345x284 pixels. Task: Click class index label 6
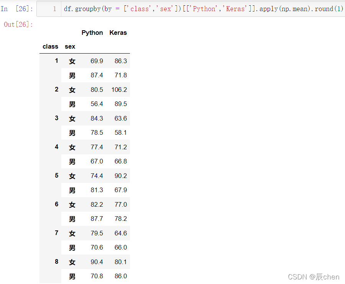point(57,204)
